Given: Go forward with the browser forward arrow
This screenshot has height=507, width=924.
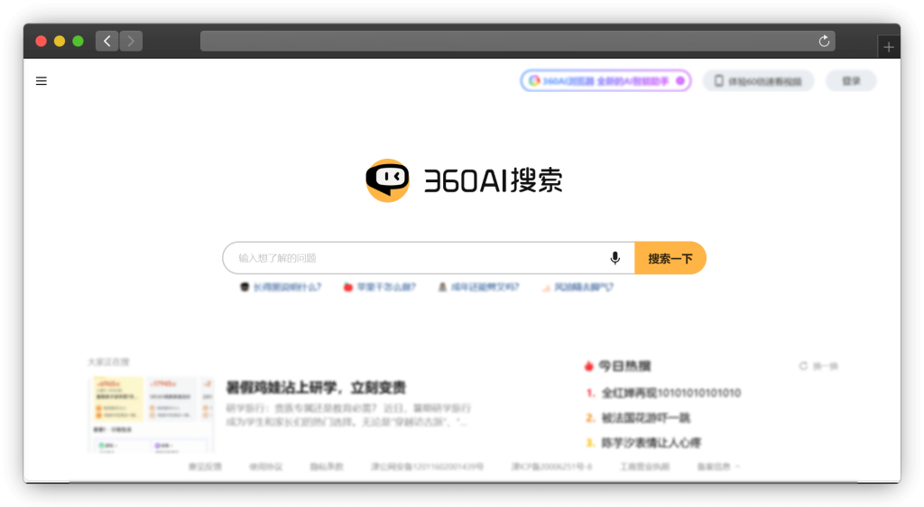Looking at the screenshot, I should [131, 41].
